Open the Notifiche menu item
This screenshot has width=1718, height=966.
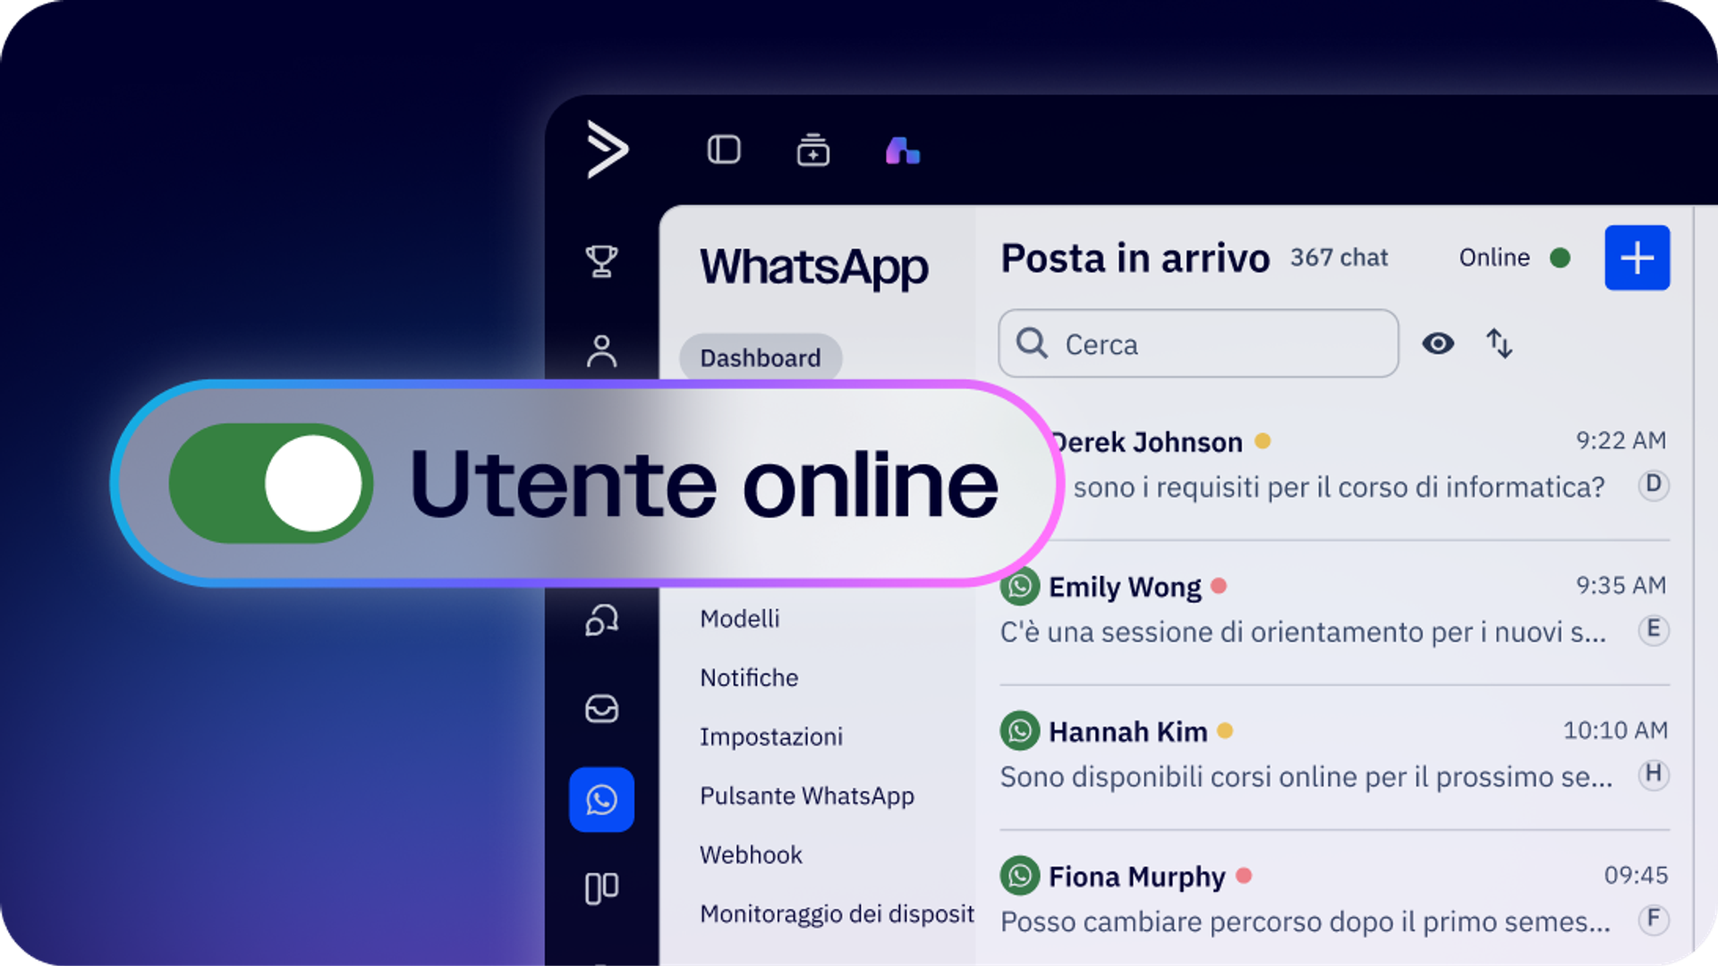[x=749, y=678]
